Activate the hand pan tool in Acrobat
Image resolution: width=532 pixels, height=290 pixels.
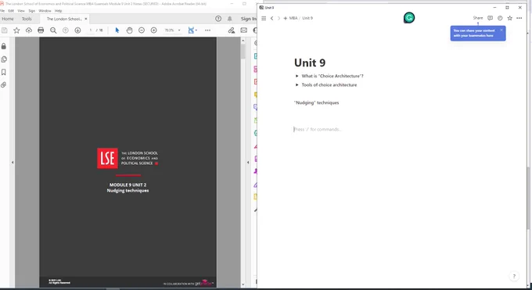(129, 30)
